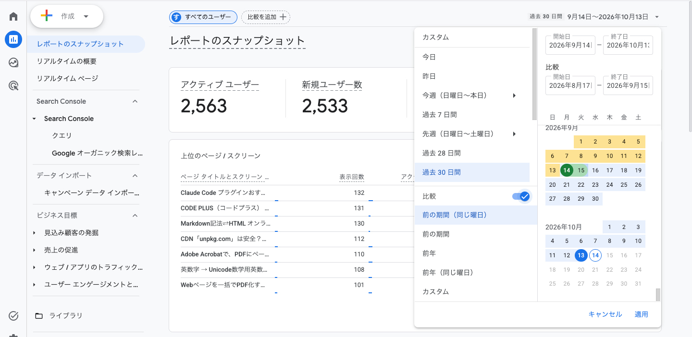Click すべてのユーザー segment chip
The height and width of the screenshot is (337, 692).
[203, 17]
